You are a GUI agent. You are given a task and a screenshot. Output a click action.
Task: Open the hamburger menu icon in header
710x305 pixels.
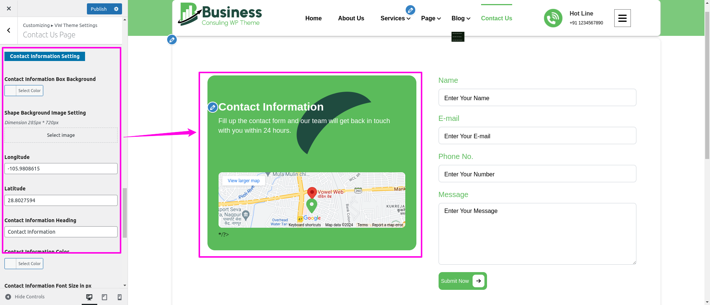point(622,18)
